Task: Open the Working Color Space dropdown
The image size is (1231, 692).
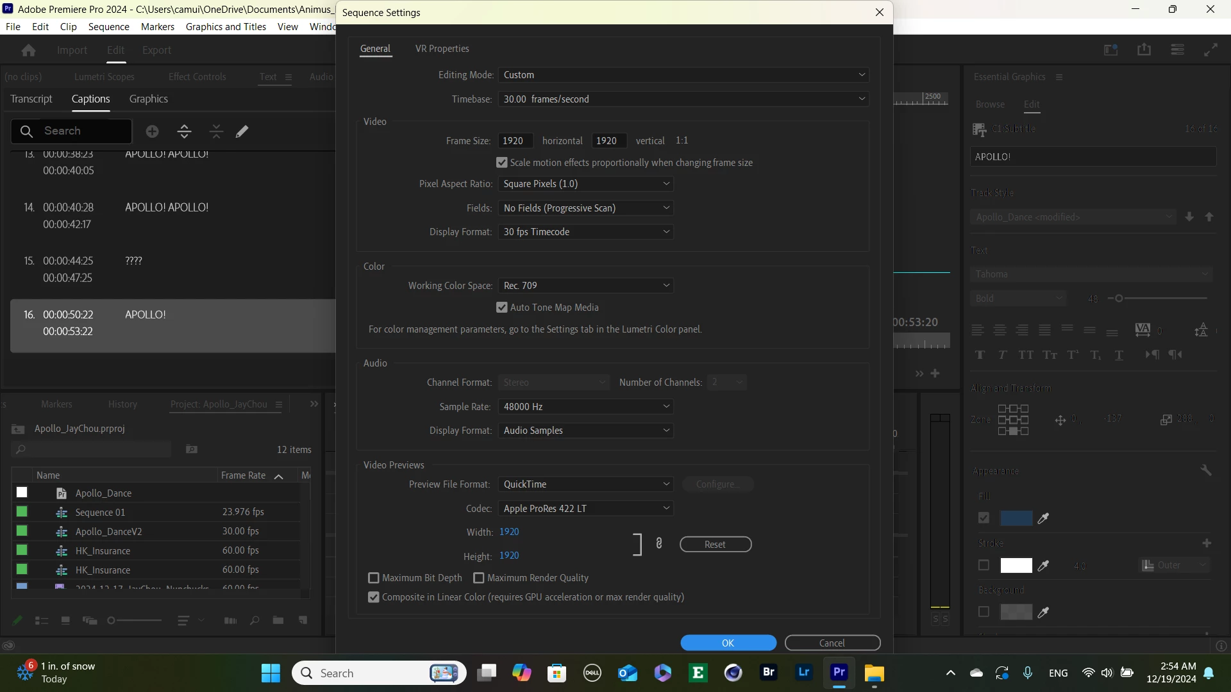Action: [585, 286]
